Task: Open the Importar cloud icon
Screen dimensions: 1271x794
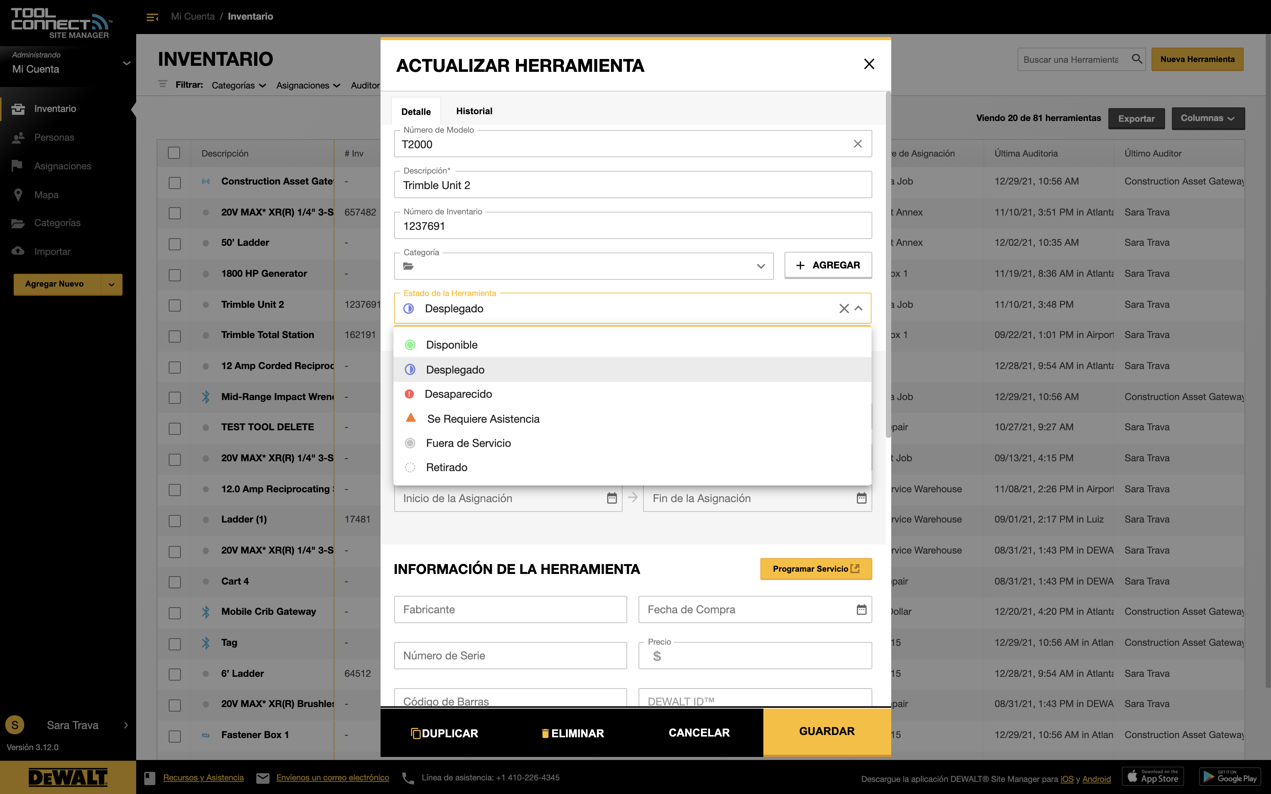Action: coord(18,251)
